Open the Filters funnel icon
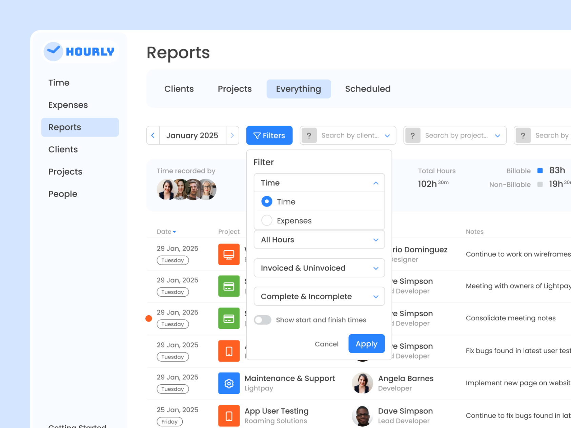 point(257,135)
